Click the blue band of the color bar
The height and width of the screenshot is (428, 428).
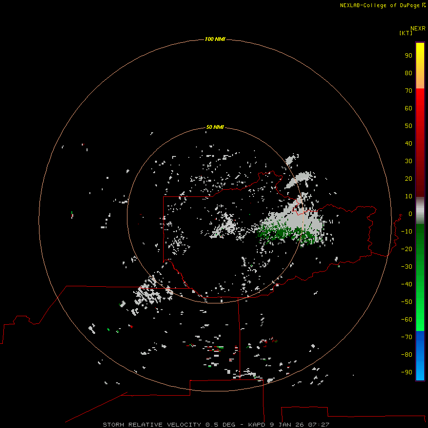pyautogui.click(x=420, y=355)
